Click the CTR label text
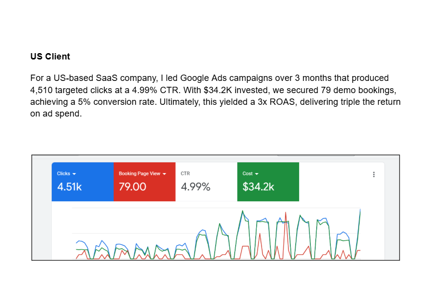445x292 pixels. point(185,174)
